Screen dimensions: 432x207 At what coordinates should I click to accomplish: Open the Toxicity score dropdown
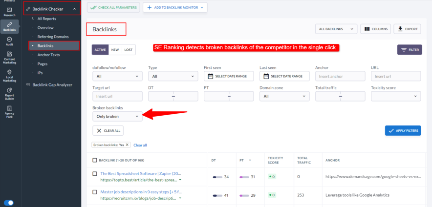point(396,96)
